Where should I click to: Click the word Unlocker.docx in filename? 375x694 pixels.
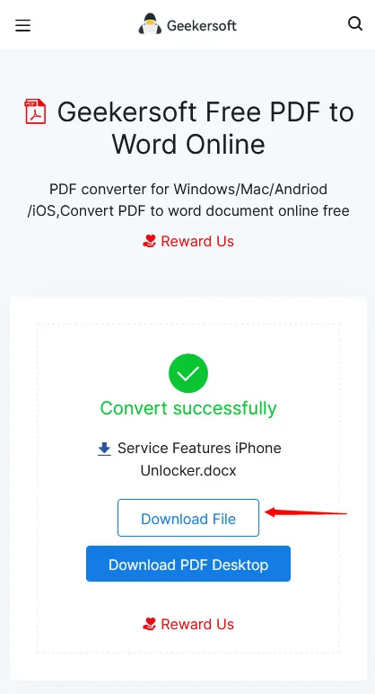(x=188, y=470)
